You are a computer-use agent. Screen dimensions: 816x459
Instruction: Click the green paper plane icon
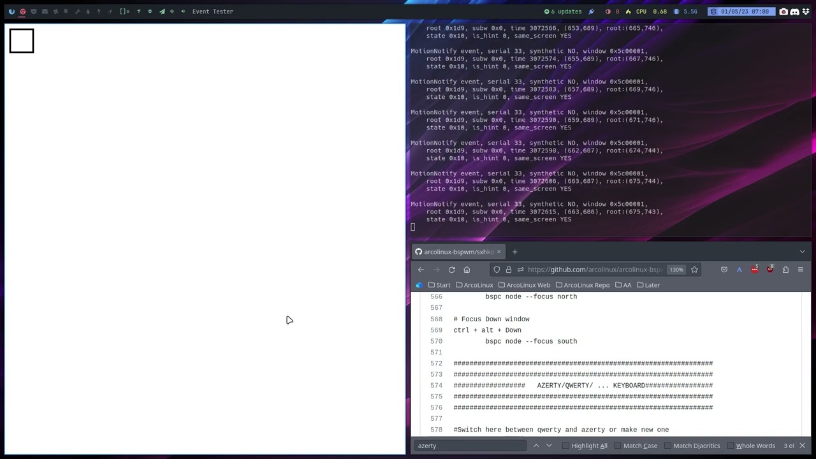click(162, 11)
